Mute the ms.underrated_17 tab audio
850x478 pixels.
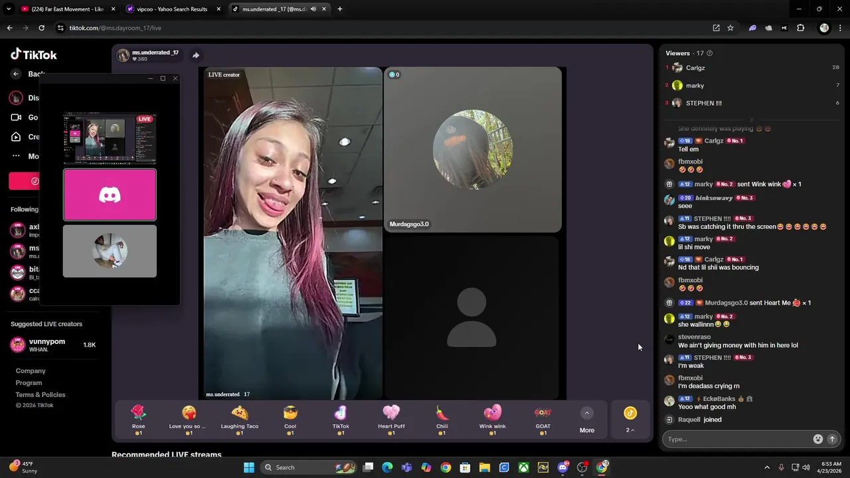[313, 9]
